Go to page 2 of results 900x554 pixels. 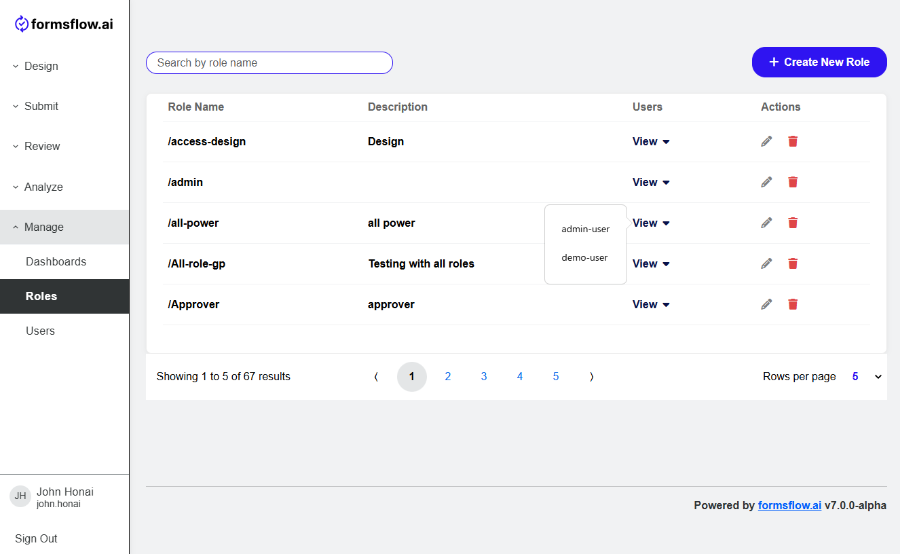tap(448, 377)
